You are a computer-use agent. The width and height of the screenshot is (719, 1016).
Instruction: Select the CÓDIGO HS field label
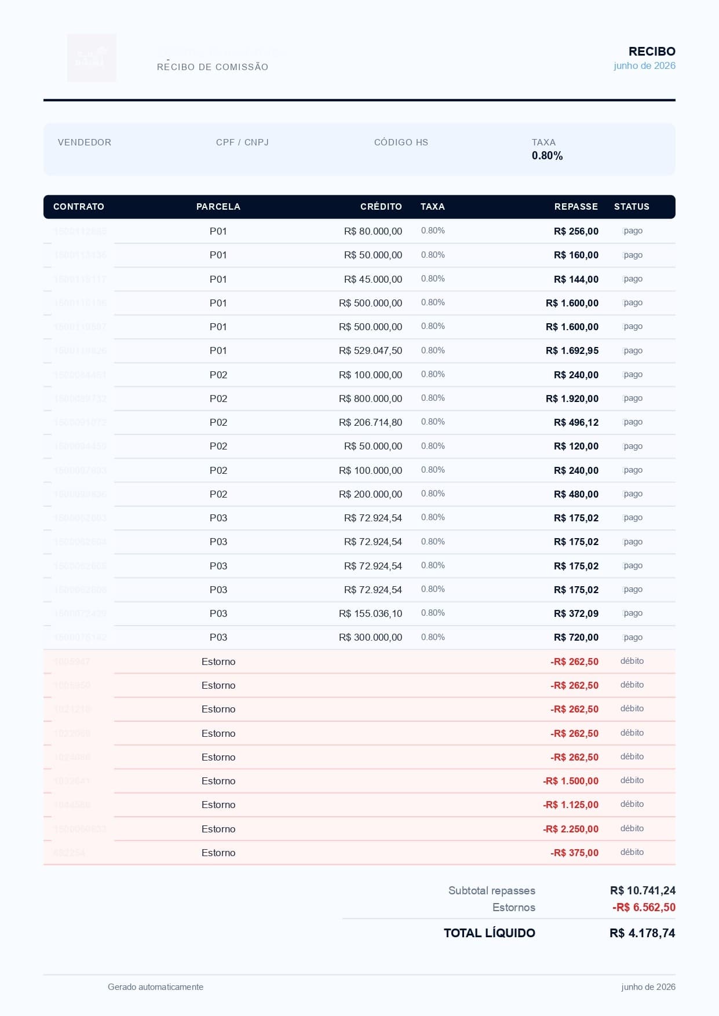[x=401, y=142]
